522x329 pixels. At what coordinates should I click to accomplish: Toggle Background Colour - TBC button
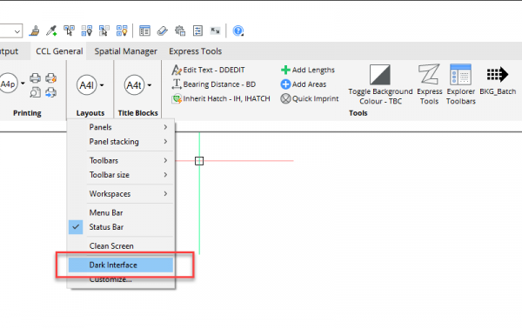(380, 84)
